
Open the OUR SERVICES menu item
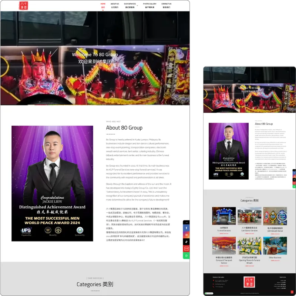tap(130, 6)
